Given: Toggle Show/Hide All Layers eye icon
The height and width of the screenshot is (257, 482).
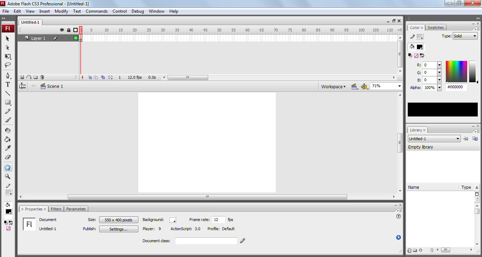Looking at the screenshot, I should point(62,30).
